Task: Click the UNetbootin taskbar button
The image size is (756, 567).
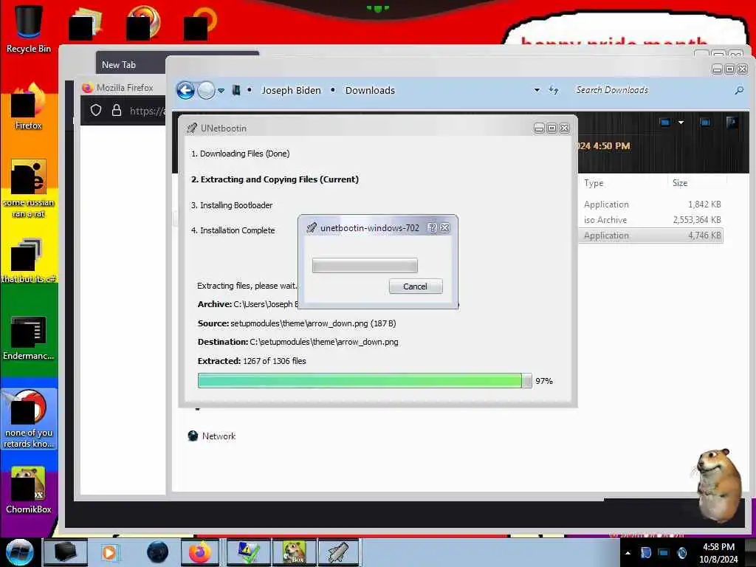Action: (338, 552)
